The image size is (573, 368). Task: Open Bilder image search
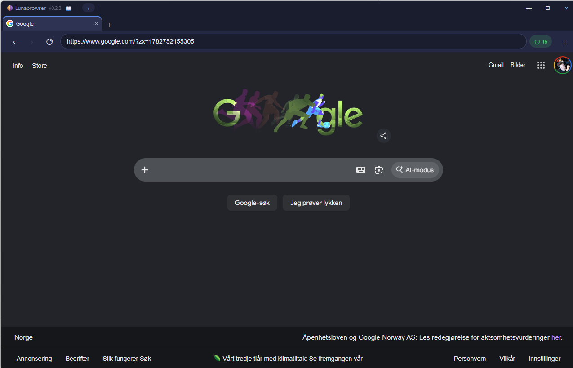518,65
